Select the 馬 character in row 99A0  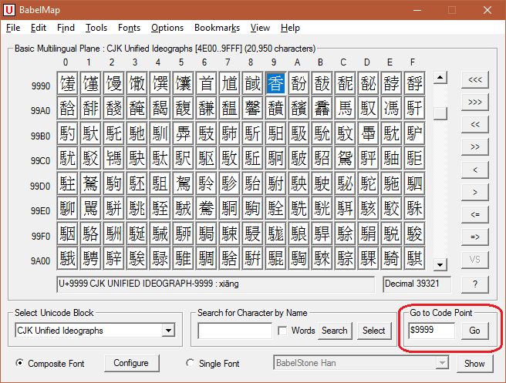[345, 108]
